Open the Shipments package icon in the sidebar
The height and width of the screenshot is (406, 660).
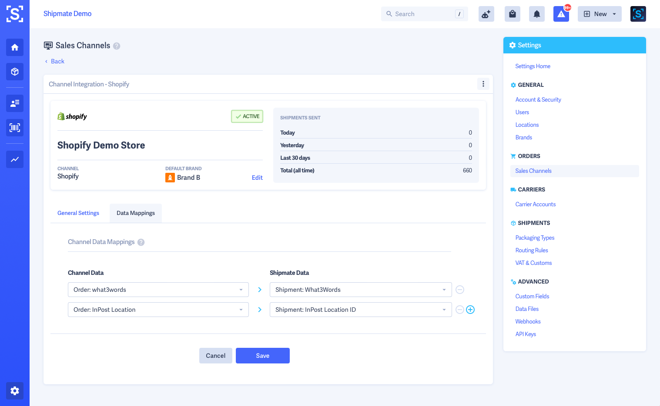[x=14, y=72]
